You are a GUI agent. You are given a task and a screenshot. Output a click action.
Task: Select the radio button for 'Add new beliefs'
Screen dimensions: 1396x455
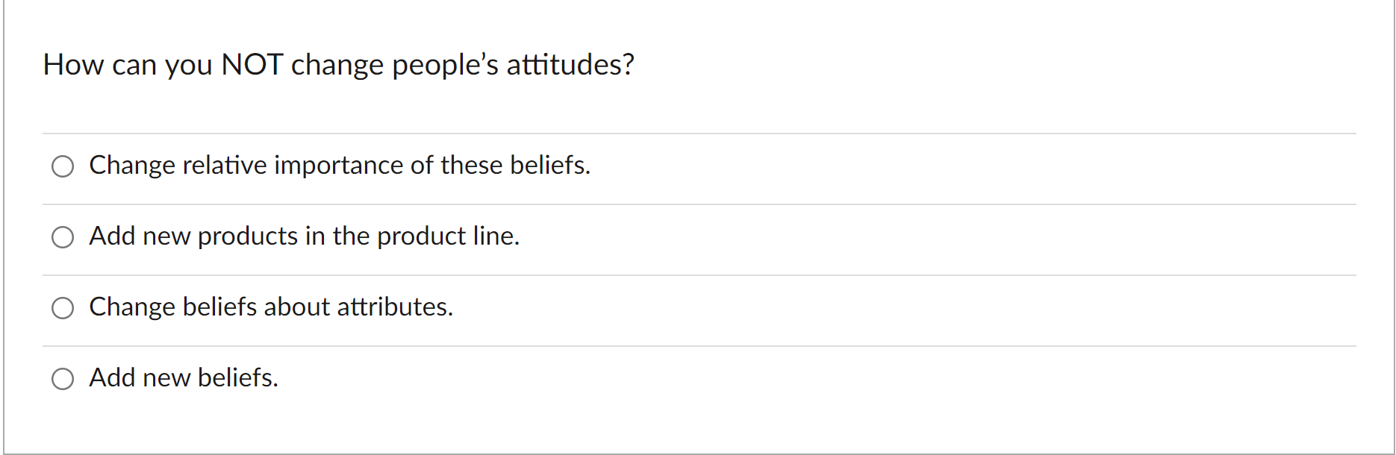pyautogui.click(x=63, y=378)
